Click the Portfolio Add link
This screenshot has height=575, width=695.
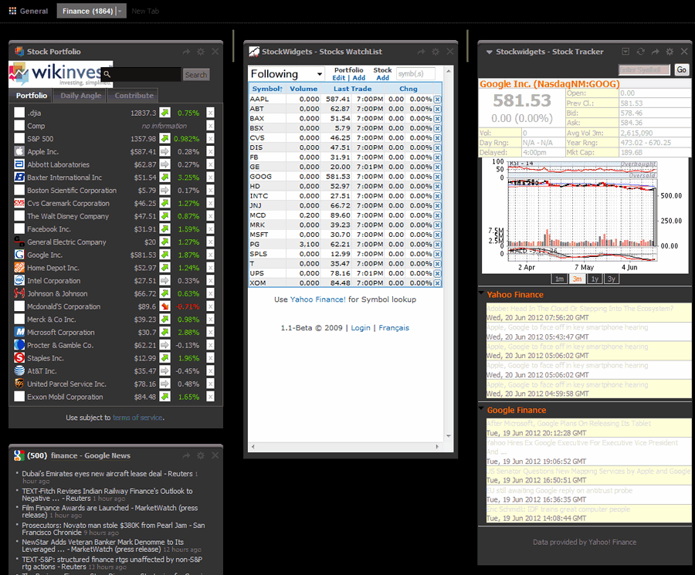[x=359, y=78]
